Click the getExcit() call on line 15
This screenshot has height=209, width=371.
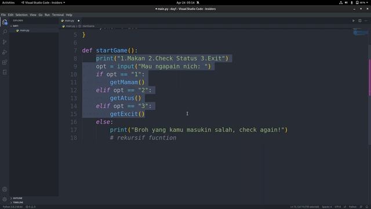click(127, 114)
